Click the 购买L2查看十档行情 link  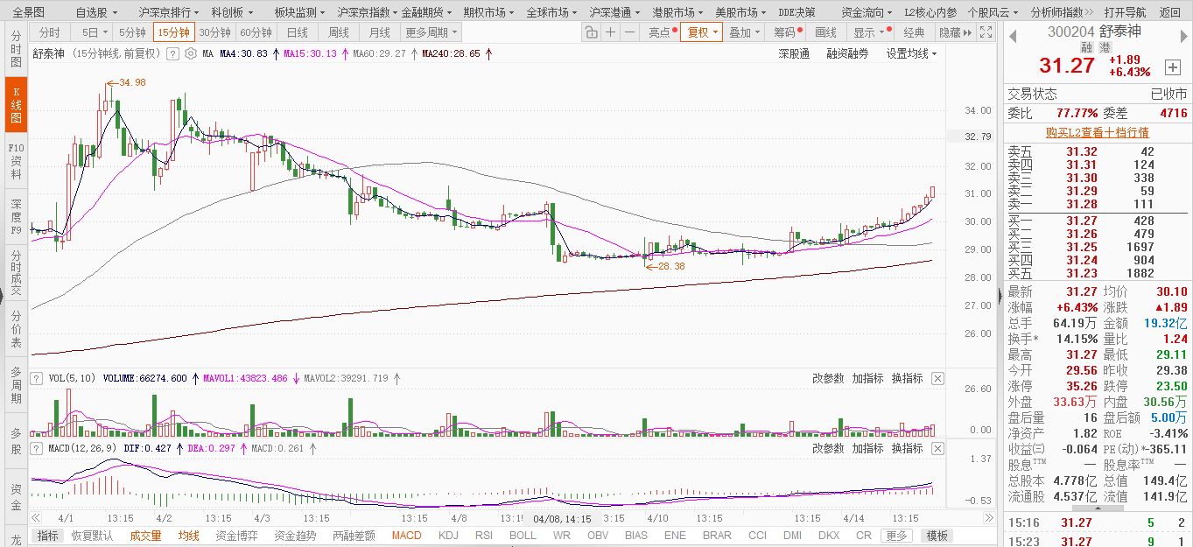1098,132
